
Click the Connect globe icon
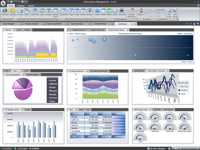pyautogui.click(x=5, y=11)
